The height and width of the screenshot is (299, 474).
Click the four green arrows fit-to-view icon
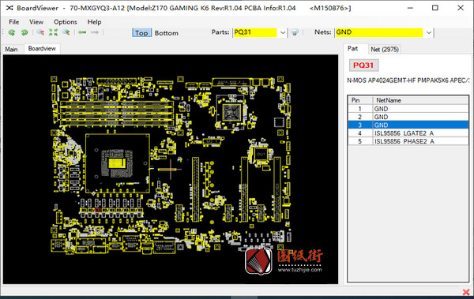[53, 32]
